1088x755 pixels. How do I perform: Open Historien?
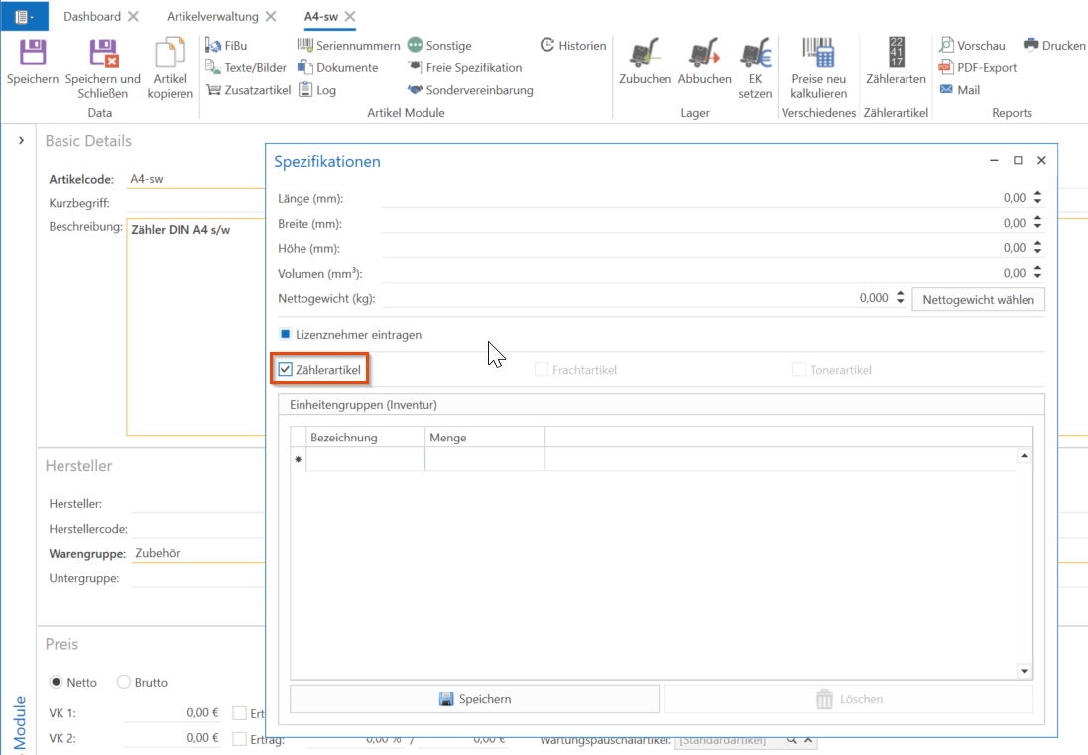(x=573, y=45)
